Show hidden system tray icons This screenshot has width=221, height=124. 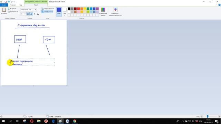pyautogui.click(x=183, y=121)
